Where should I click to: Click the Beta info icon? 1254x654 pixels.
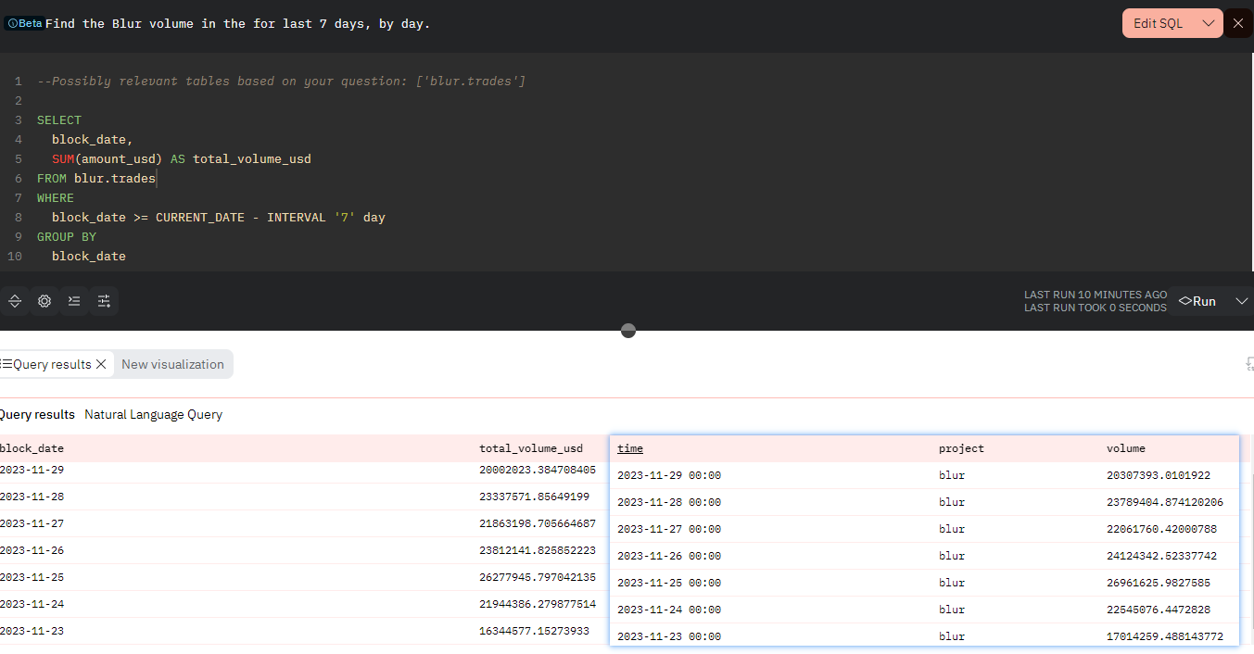13,24
